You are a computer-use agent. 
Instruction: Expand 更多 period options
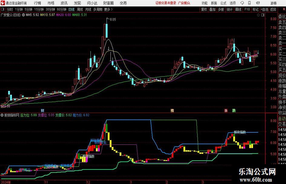109,9
